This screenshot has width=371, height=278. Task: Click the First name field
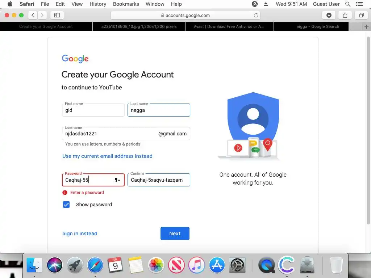[93, 110]
